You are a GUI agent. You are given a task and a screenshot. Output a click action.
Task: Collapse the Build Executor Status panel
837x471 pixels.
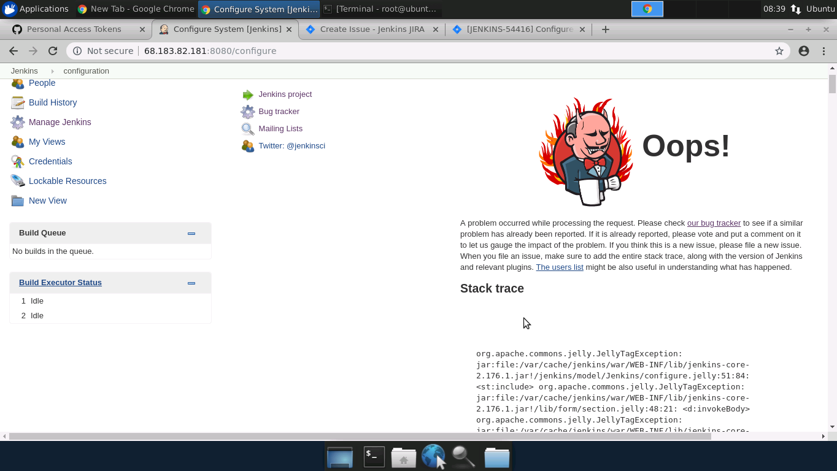(x=191, y=283)
